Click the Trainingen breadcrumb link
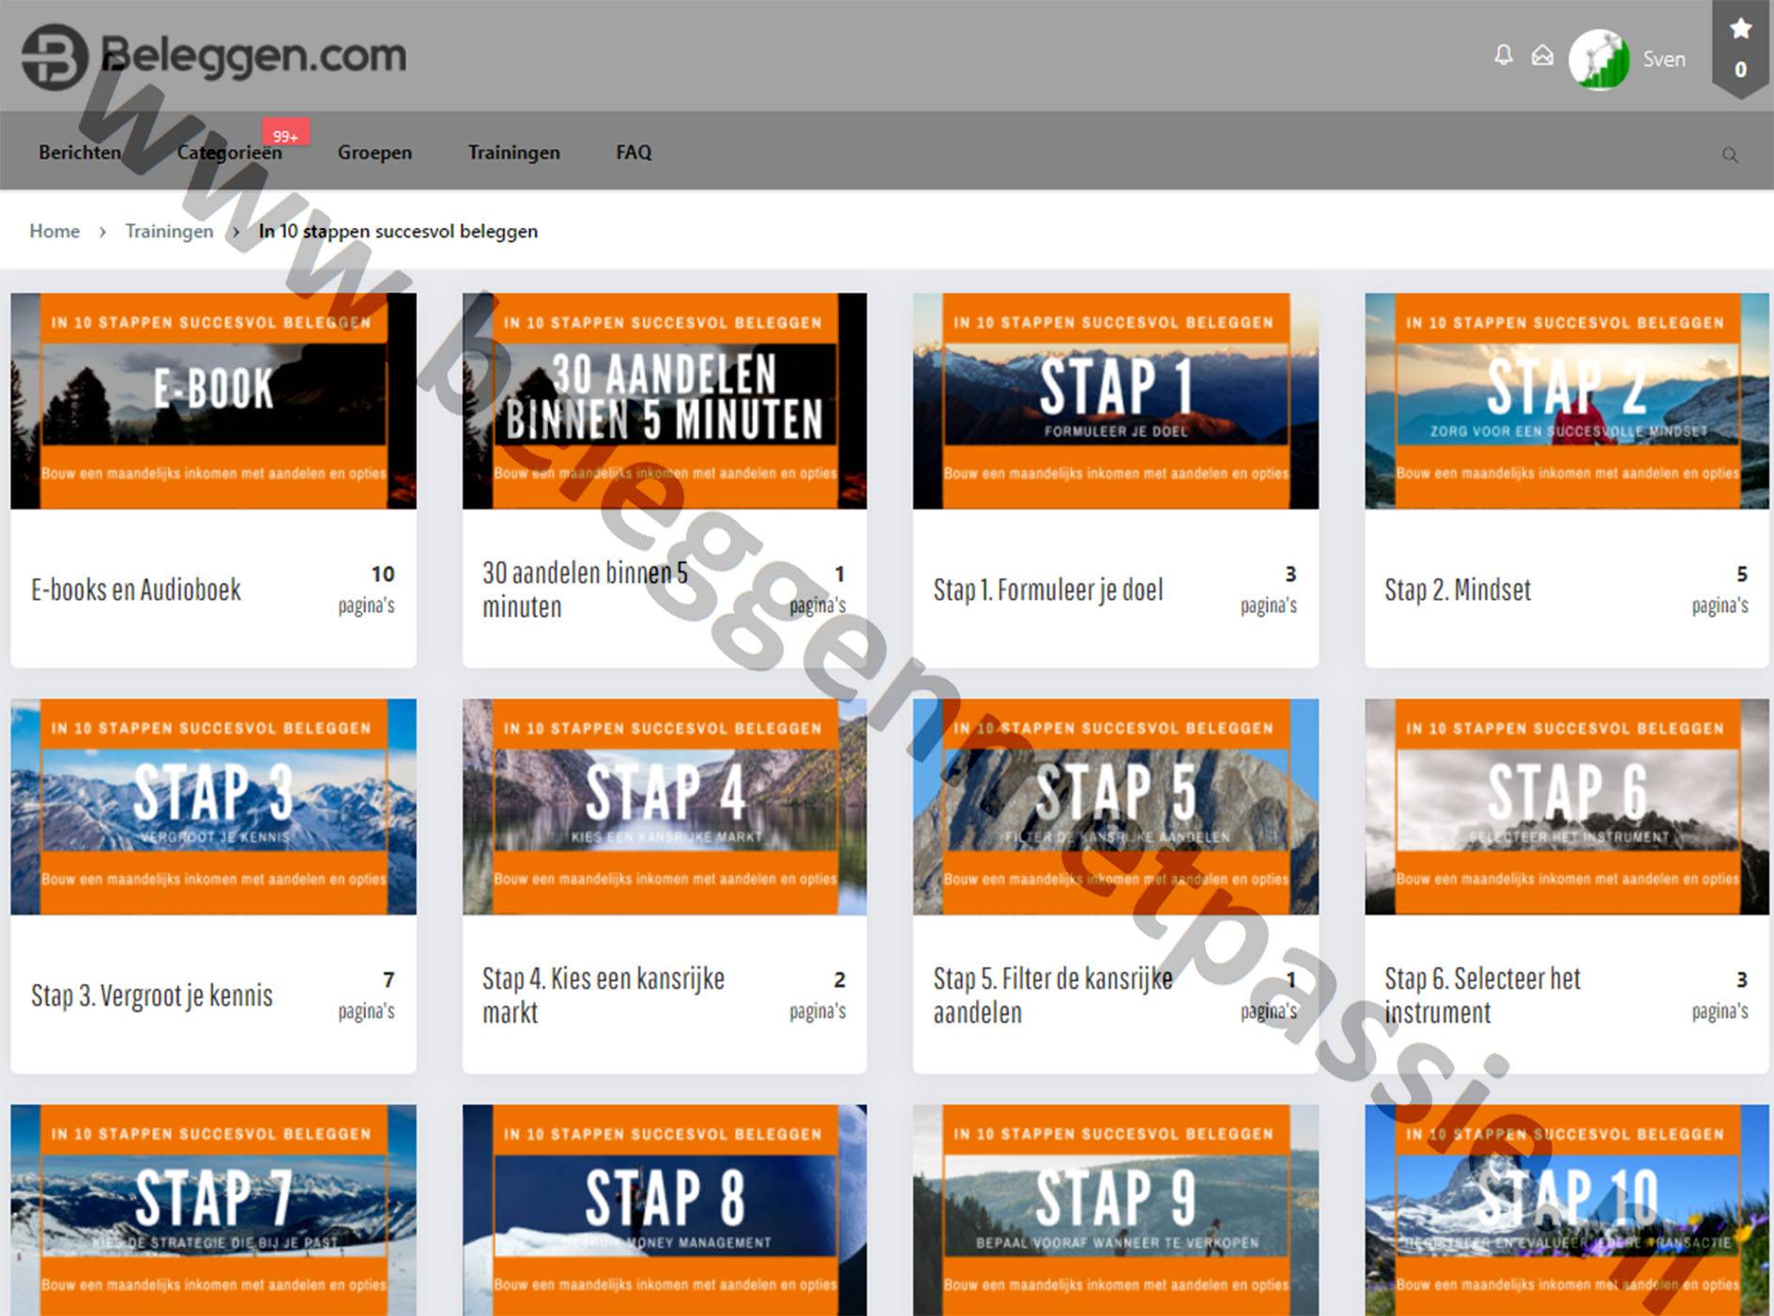 [169, 231]
